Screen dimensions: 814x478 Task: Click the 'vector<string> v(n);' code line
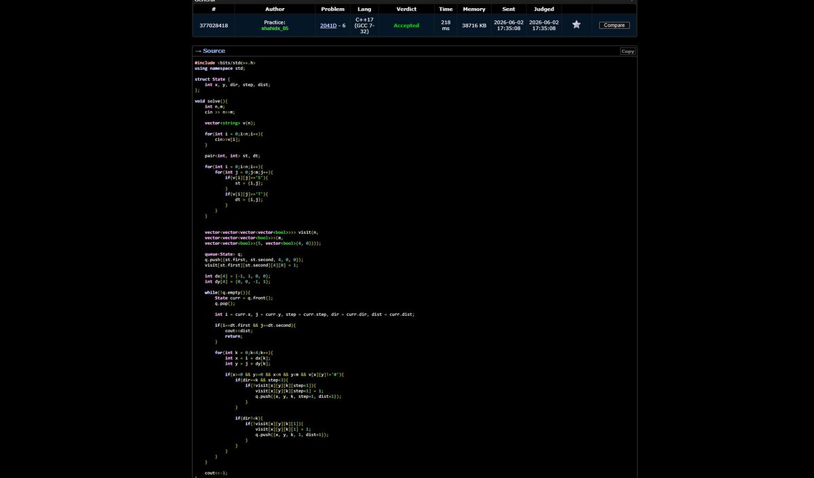(x=230, y=123)
